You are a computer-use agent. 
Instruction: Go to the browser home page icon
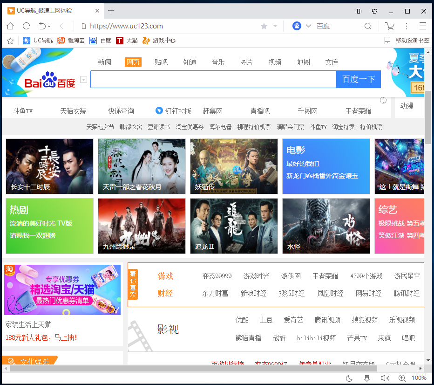[10, 26]
